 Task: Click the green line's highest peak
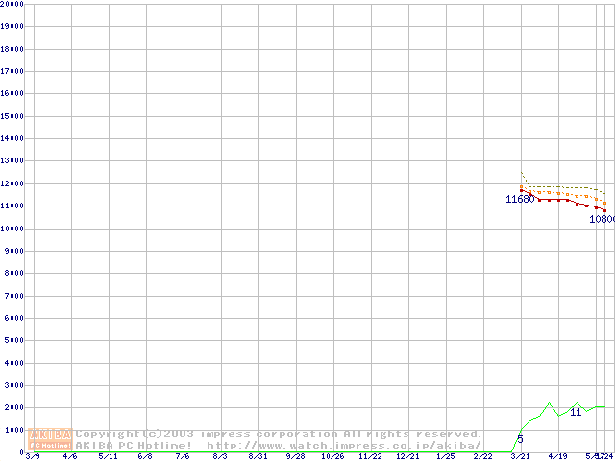(549, 403)
